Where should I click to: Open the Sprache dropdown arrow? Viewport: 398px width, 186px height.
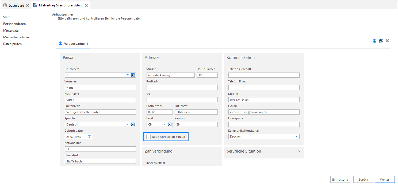click(128, 124)
